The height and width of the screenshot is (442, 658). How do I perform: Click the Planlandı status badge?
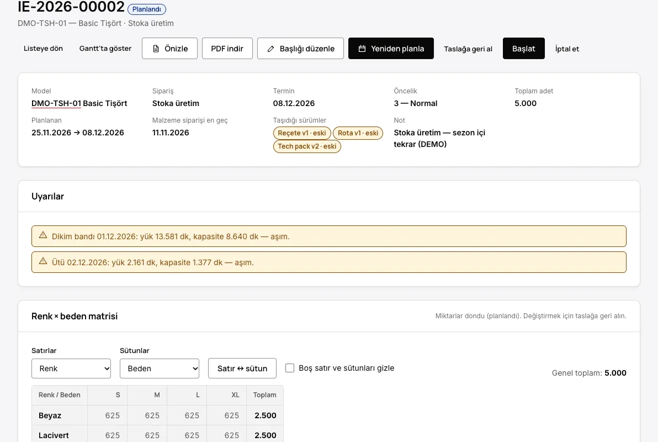146,9
